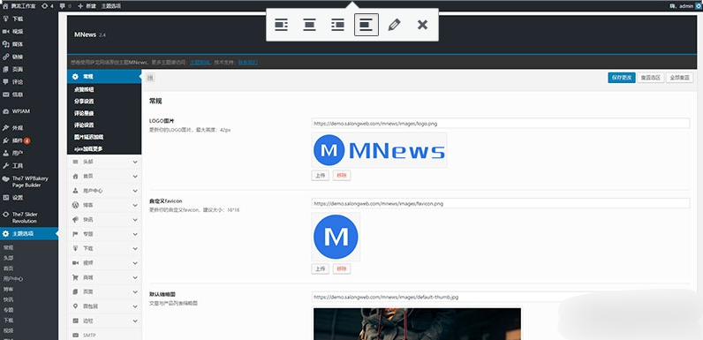Open the 主题官网 link in the notice bar
Viewport: 703px width, 340px height.
click(200, 63)
